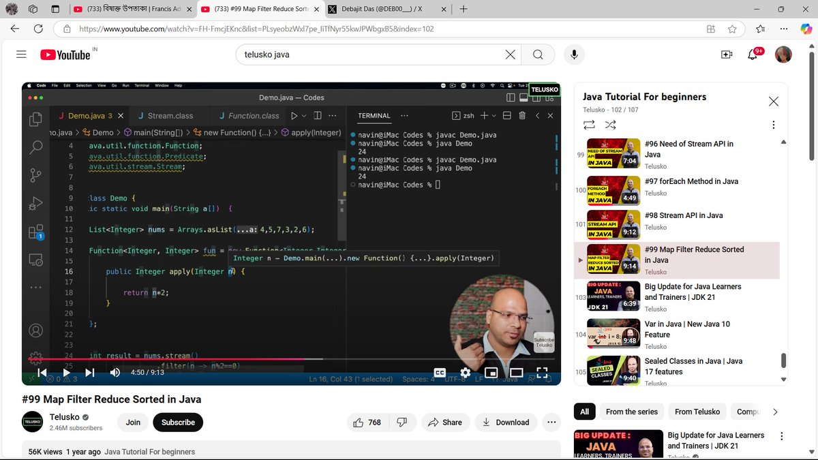Join the Telusko channel membership
This screenshot has width=818, height=460.
pos(133,423)
